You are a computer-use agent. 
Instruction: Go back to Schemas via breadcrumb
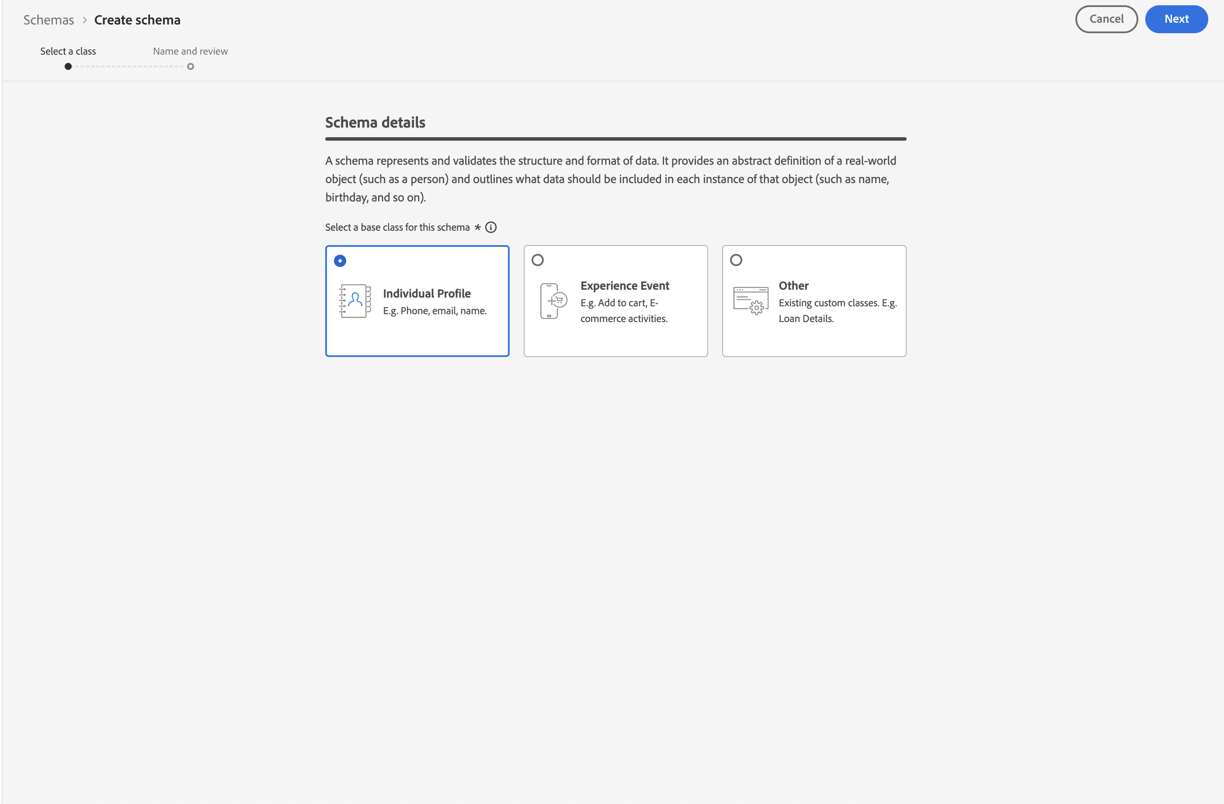pyautogui.click(x=49, y=20)
